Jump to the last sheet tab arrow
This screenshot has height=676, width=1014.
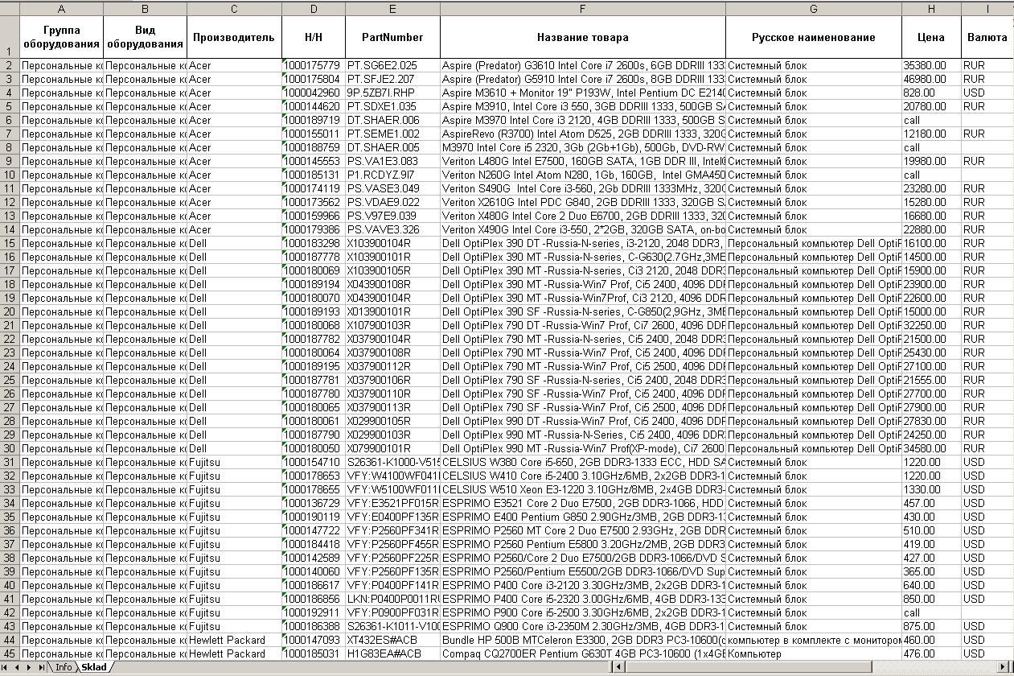[x=41, y=668]
